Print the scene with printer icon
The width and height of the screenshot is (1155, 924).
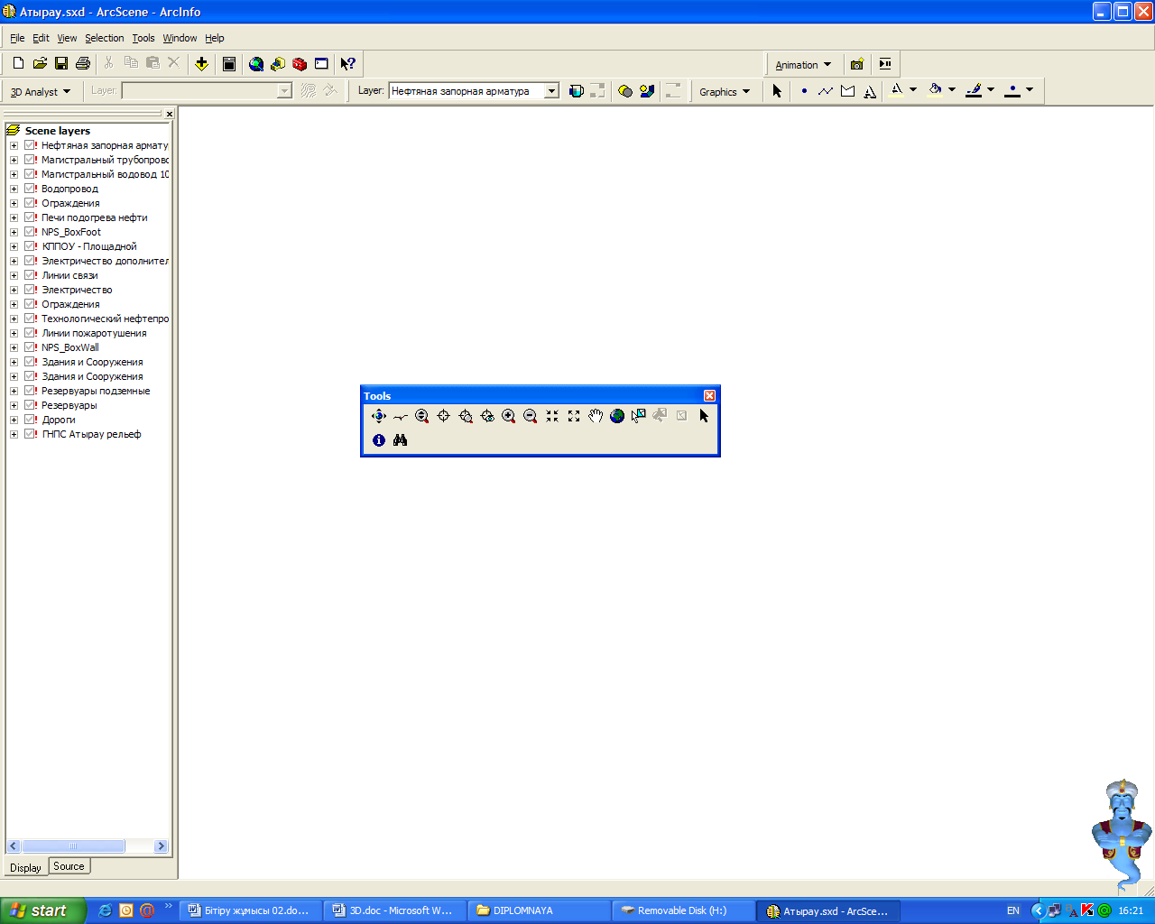click(83, 63)
